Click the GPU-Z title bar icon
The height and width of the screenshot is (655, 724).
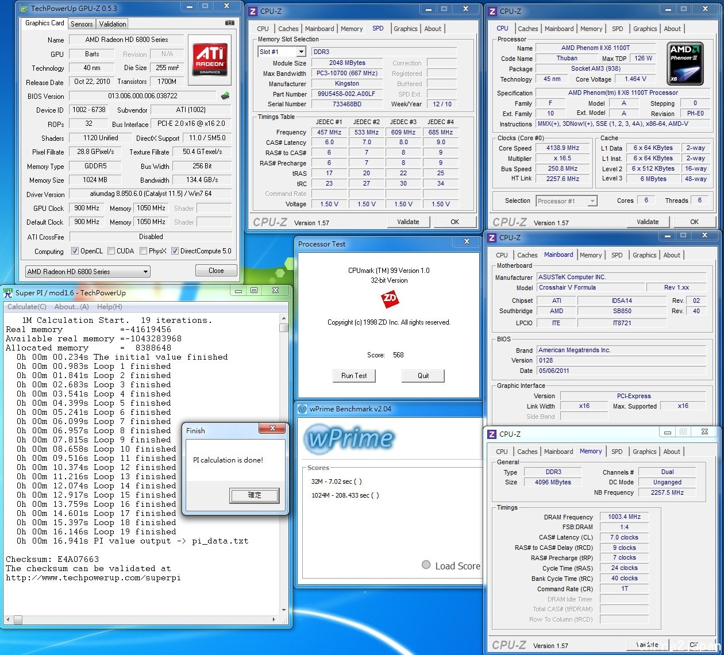pos(22,8)
